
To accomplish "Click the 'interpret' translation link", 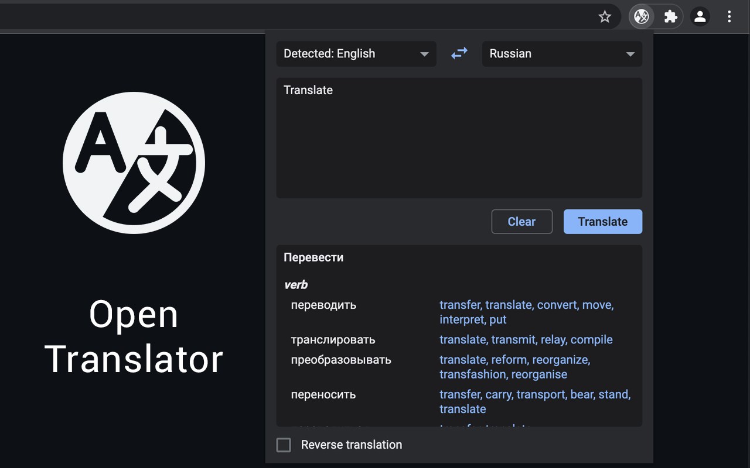I will coord(462,319).
